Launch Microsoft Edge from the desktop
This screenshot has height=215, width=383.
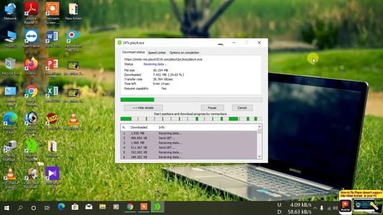point(10,124)
